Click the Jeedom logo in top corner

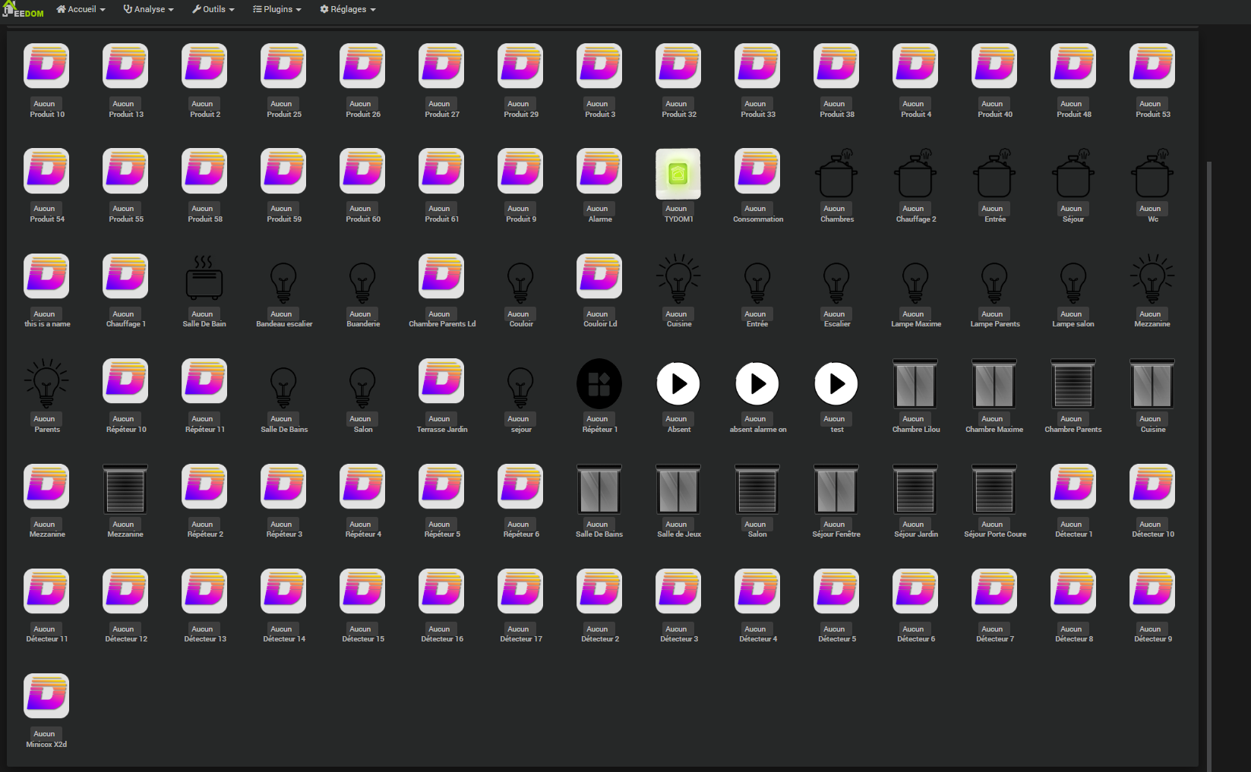24,10
